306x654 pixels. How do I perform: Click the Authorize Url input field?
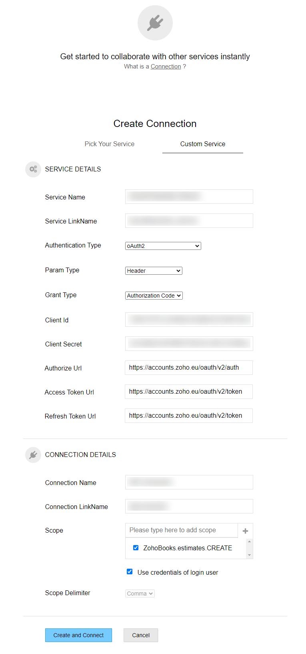[189, 368]
